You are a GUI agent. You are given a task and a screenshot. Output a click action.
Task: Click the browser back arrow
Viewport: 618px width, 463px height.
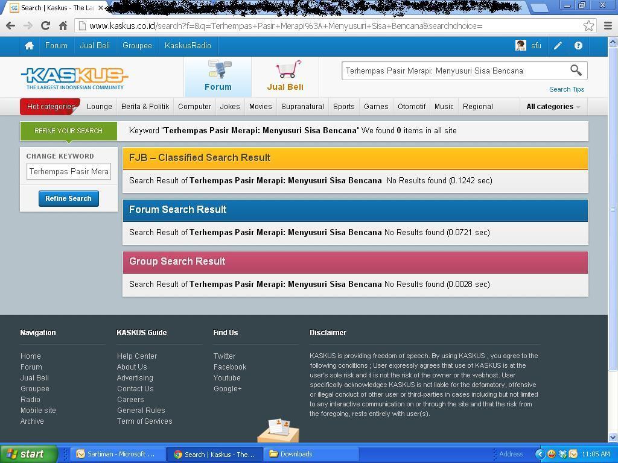click(11, 26)
